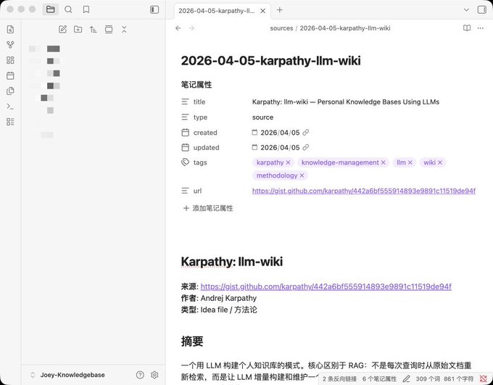This screenshot has height=385, width=493.
Task: Open templates icon in ribbon
Action: [x=10, y=91]
